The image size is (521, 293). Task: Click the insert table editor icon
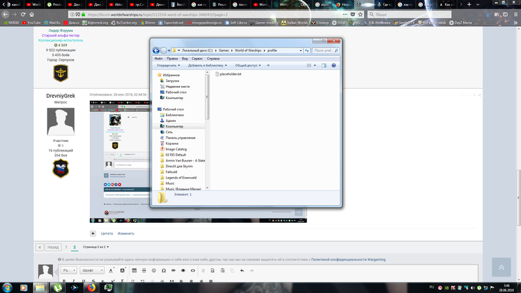tap(134, 270)
